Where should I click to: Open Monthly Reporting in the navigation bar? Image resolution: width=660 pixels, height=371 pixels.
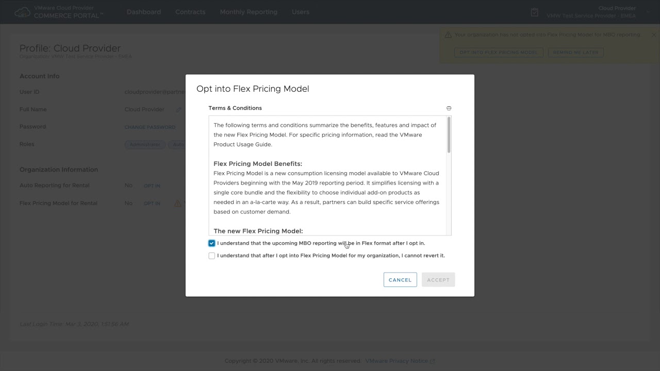pos(249,12)
